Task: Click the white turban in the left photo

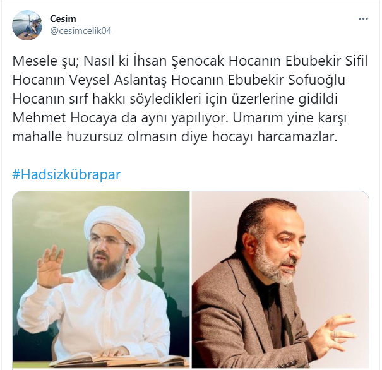Action: pyautogui.click(x=114, y=228)
